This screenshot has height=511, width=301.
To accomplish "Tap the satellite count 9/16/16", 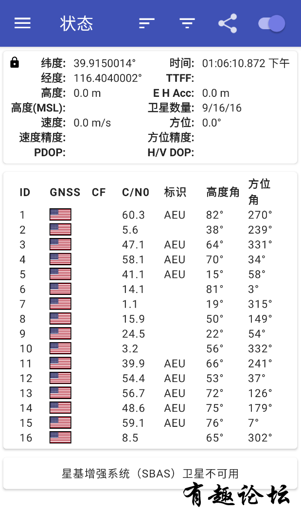I will pyautogui.click(x=222, y=108).
